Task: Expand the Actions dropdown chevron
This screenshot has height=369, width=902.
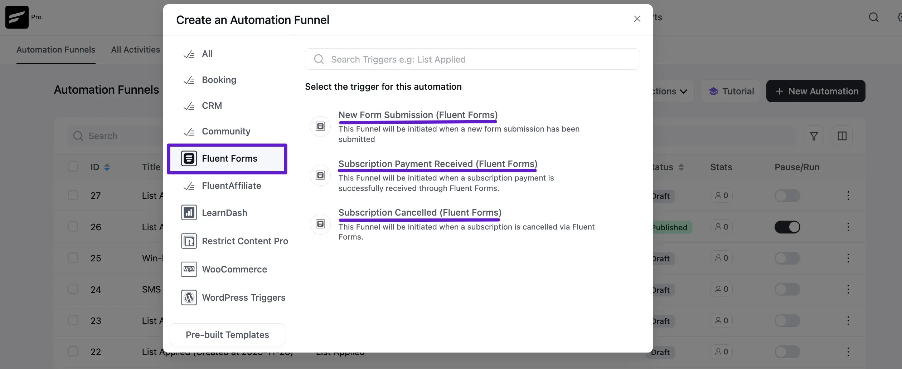Action: click(x=684, y=92)
